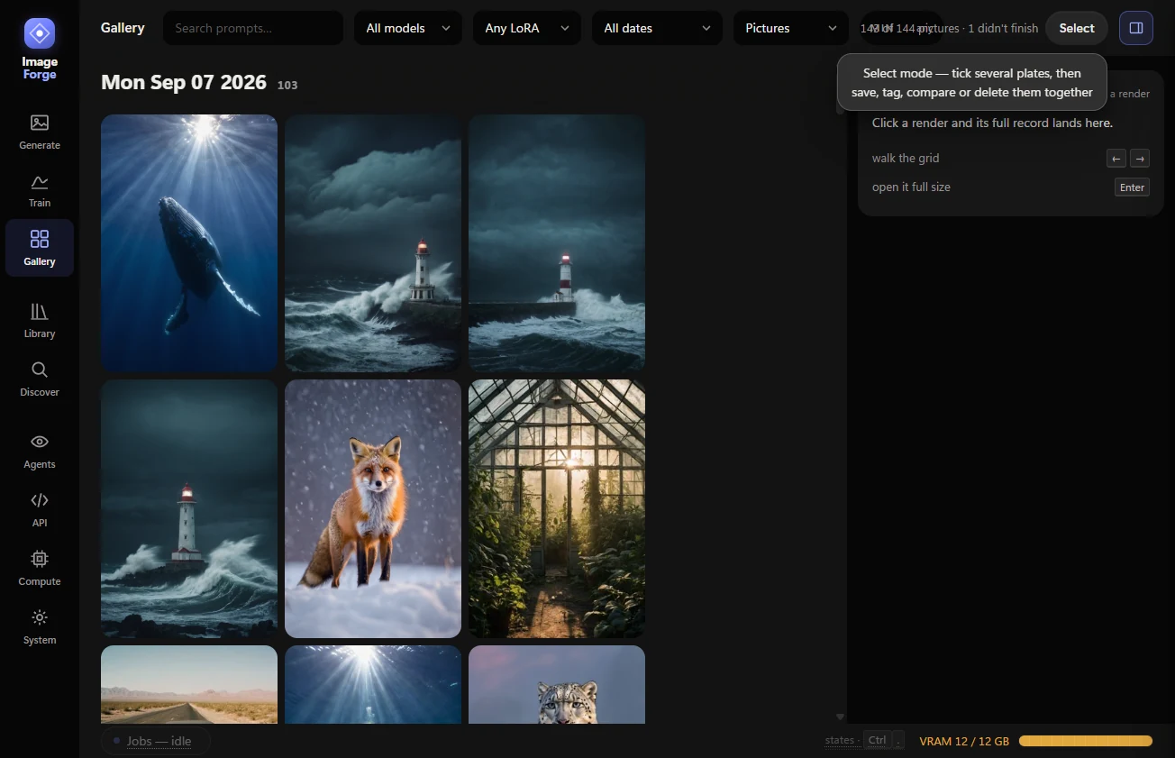Open the Compute section

pyautogui.click(x=40, y=569)
